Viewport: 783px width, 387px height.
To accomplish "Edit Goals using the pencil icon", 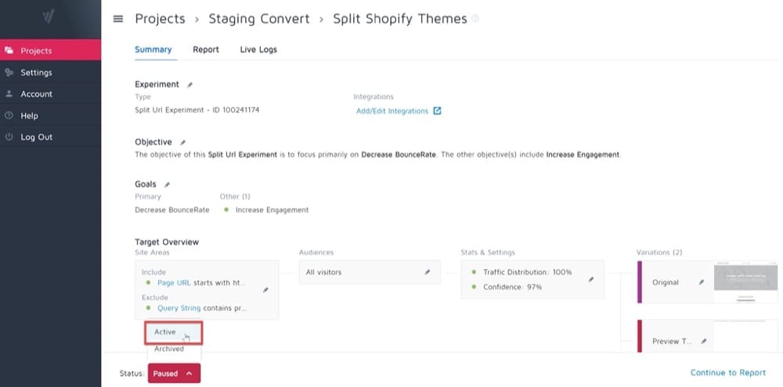I will 168,185.
